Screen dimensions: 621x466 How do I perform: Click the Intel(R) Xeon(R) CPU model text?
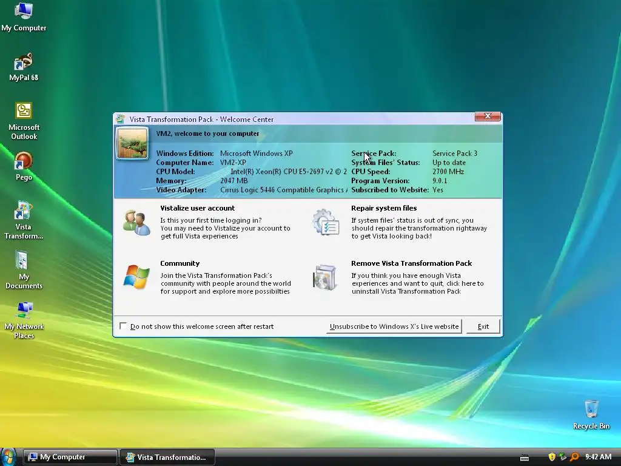click(x=289, y=172)
